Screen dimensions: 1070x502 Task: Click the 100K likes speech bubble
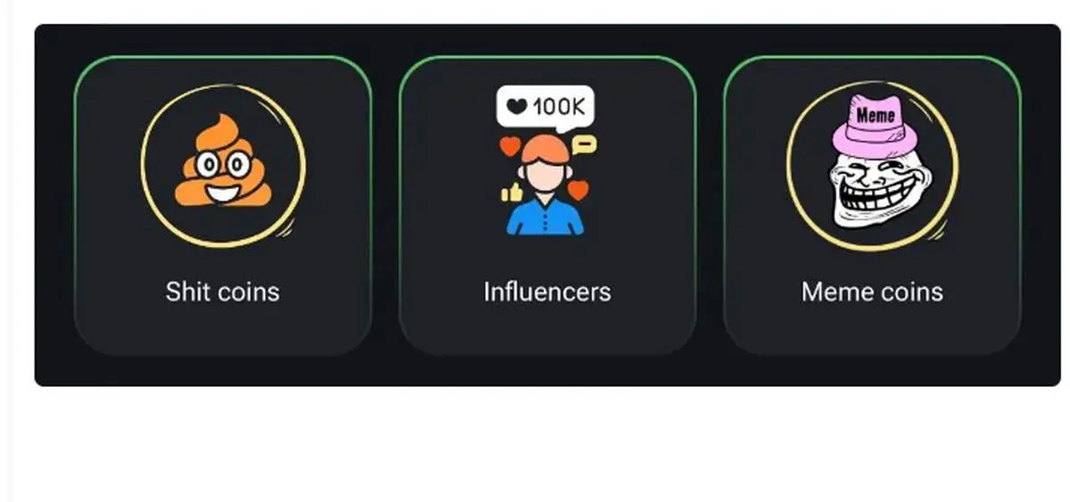pos(545,106)
